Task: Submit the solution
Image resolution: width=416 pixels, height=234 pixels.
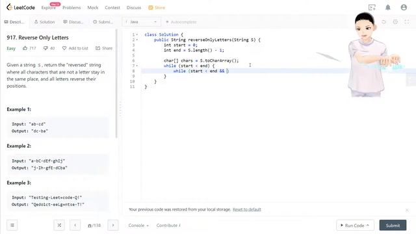Action: click(393, 226)
